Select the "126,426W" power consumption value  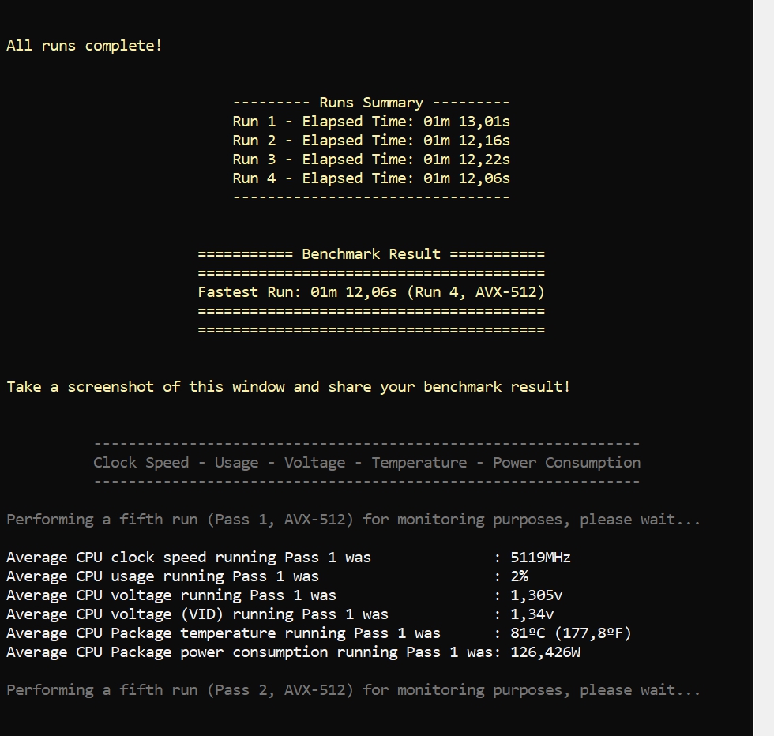[x=545, y=652]
